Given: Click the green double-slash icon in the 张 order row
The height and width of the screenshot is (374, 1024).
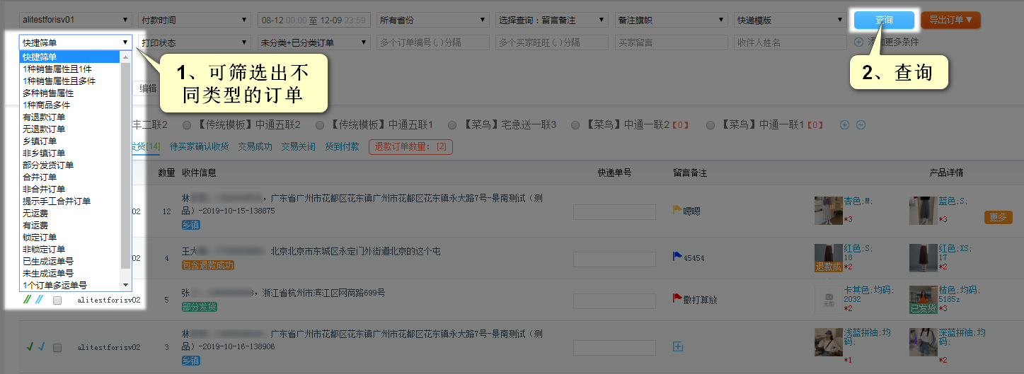Looking at the screenshot, I should coord(27,300).
